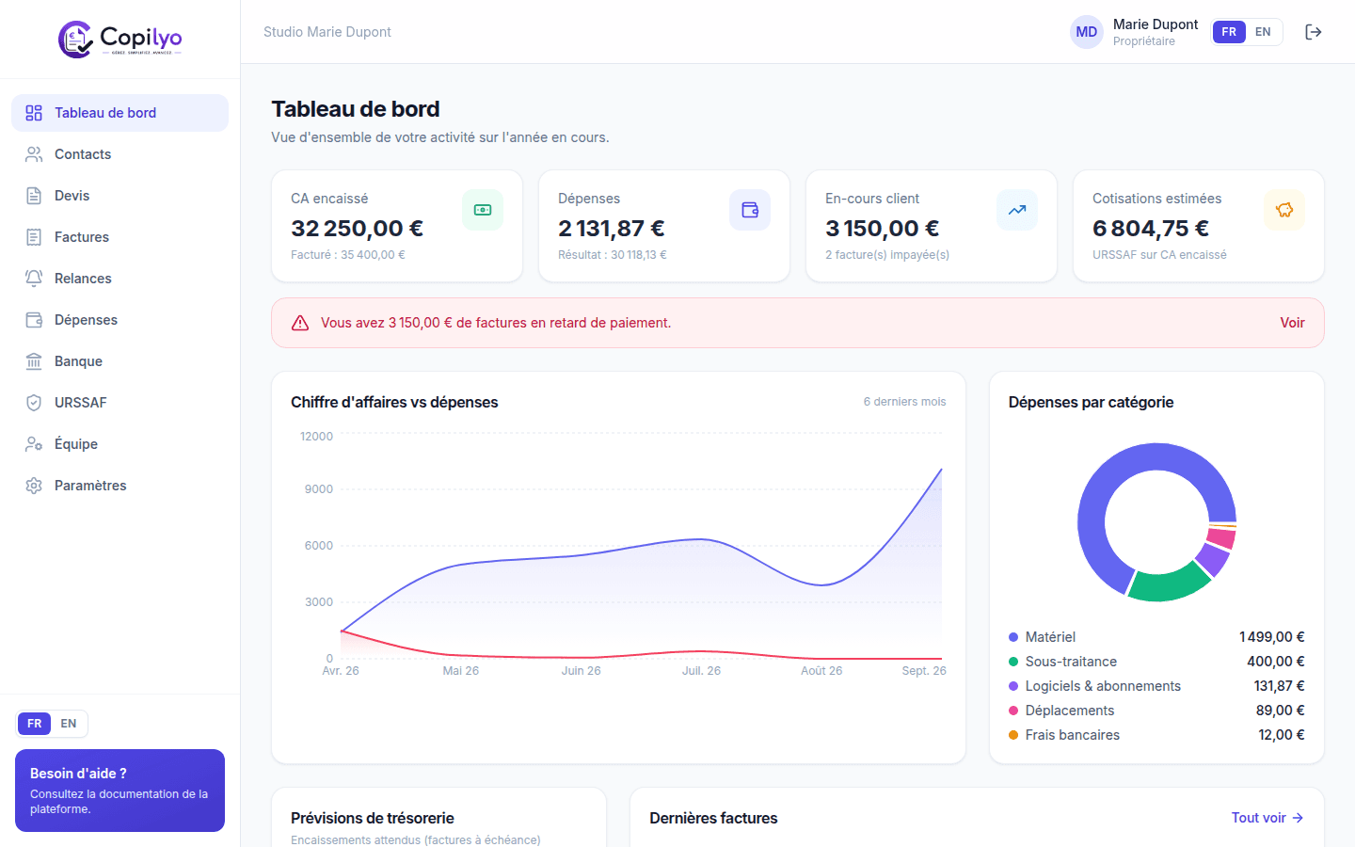Click the Copilyo logo
The height and width of the screenshot is (847, 1355).
pyautogui.click(x=120, y=39)
